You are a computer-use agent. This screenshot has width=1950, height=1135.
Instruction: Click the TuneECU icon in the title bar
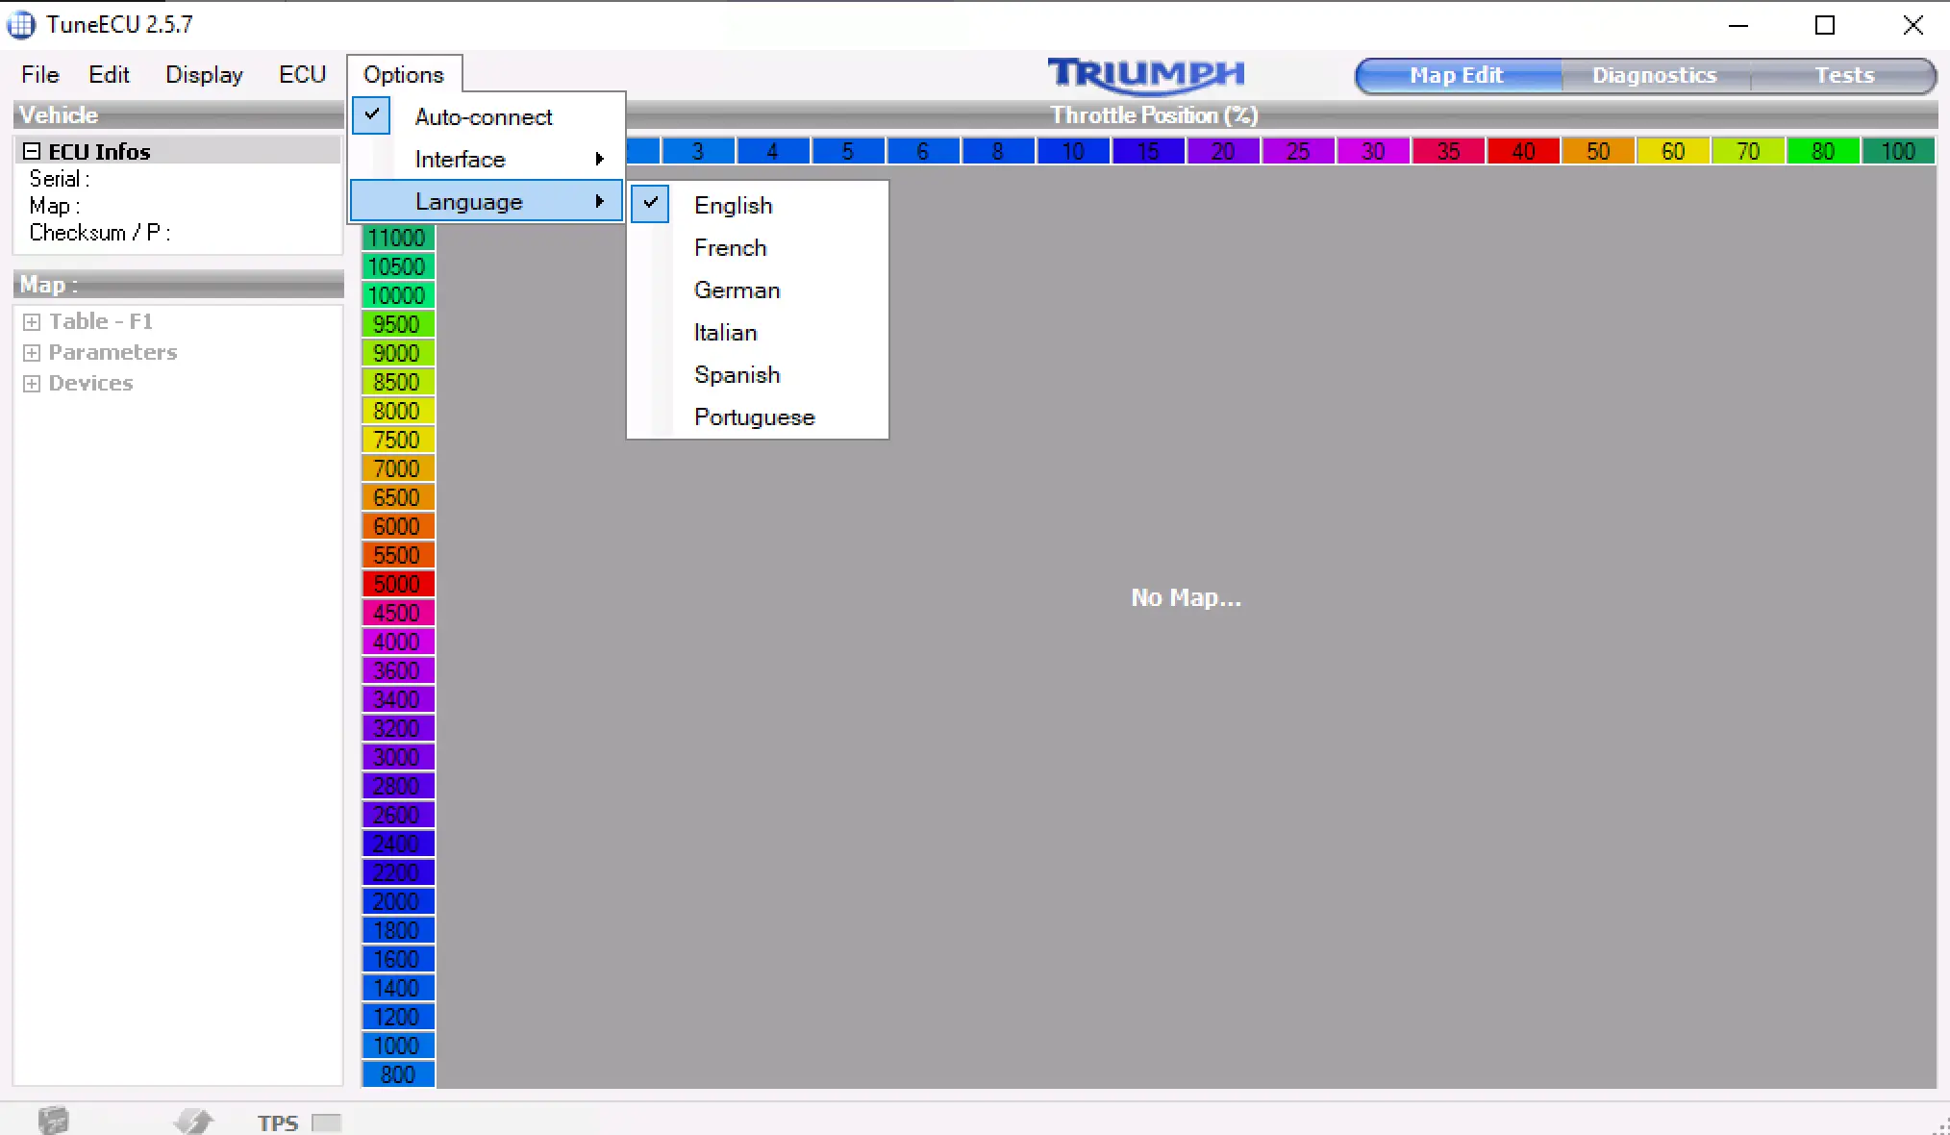coord(20,24)
